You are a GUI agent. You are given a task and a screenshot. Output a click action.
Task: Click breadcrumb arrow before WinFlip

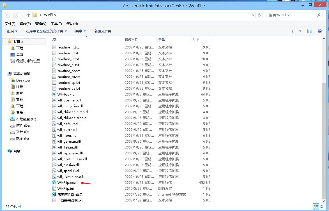(x=40, y=15)
